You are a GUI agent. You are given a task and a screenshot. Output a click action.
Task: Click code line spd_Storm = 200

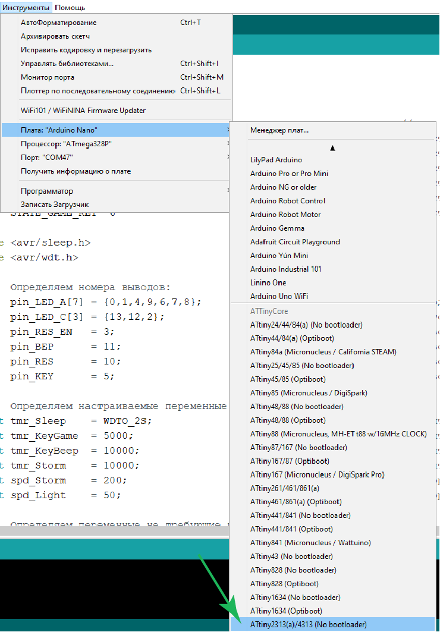68,480
